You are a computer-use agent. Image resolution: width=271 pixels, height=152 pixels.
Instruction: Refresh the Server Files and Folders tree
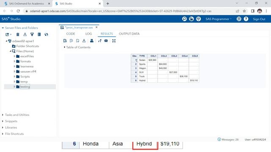point(46,35)
